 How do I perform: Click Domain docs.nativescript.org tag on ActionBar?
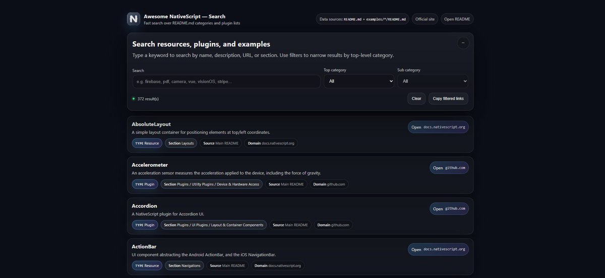tap(278, 265)
